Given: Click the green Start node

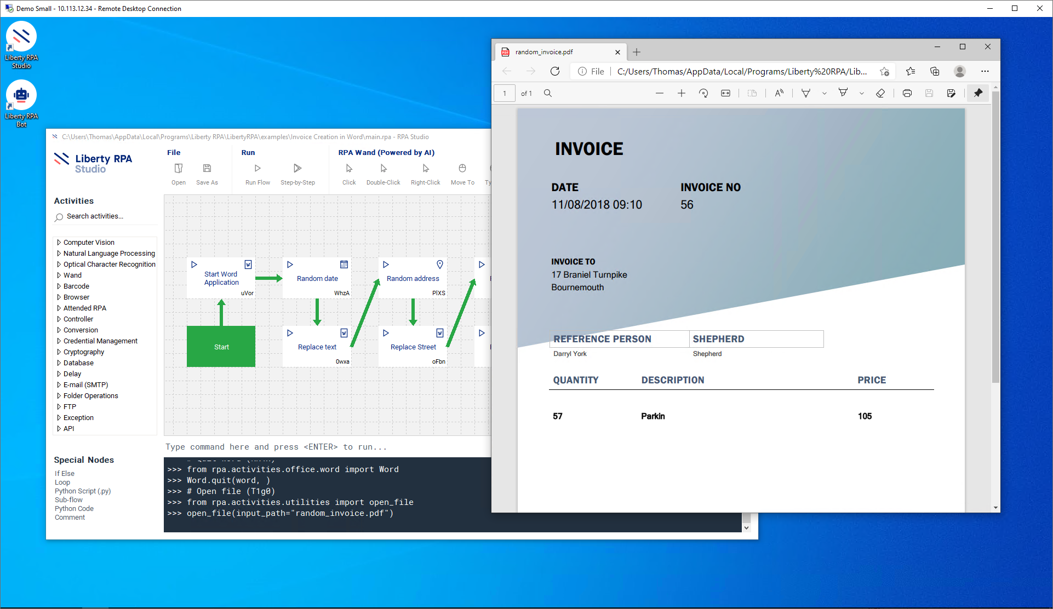Looking at the screenshot, I should (221, 347).
